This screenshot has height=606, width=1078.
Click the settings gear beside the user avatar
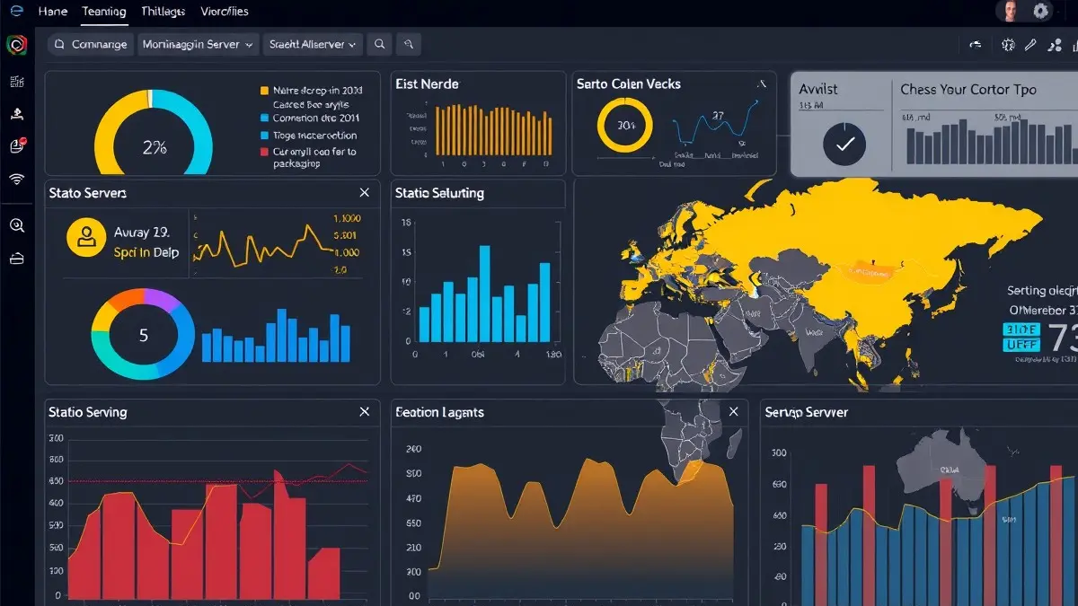coord(1041,11)
